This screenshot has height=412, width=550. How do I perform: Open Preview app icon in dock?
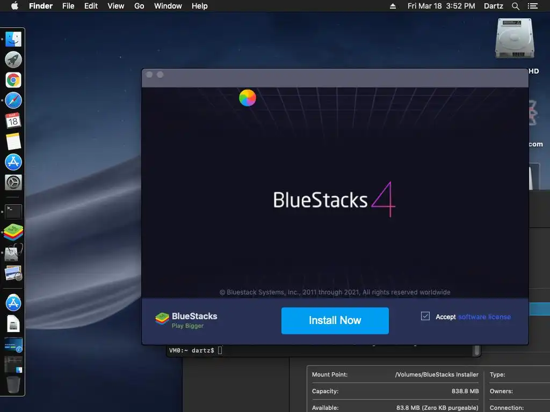click(13, 274)
